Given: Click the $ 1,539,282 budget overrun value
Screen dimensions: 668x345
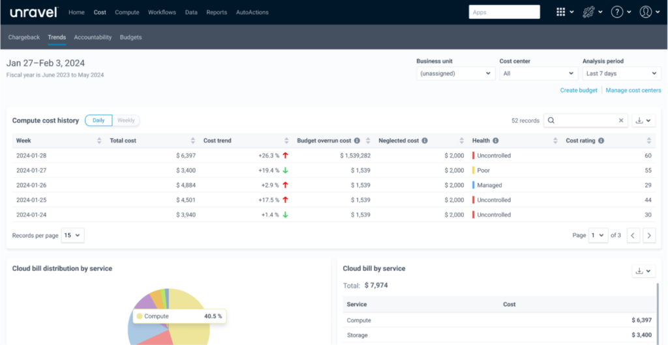Looking at the screenshot, I should click(356, 156).
